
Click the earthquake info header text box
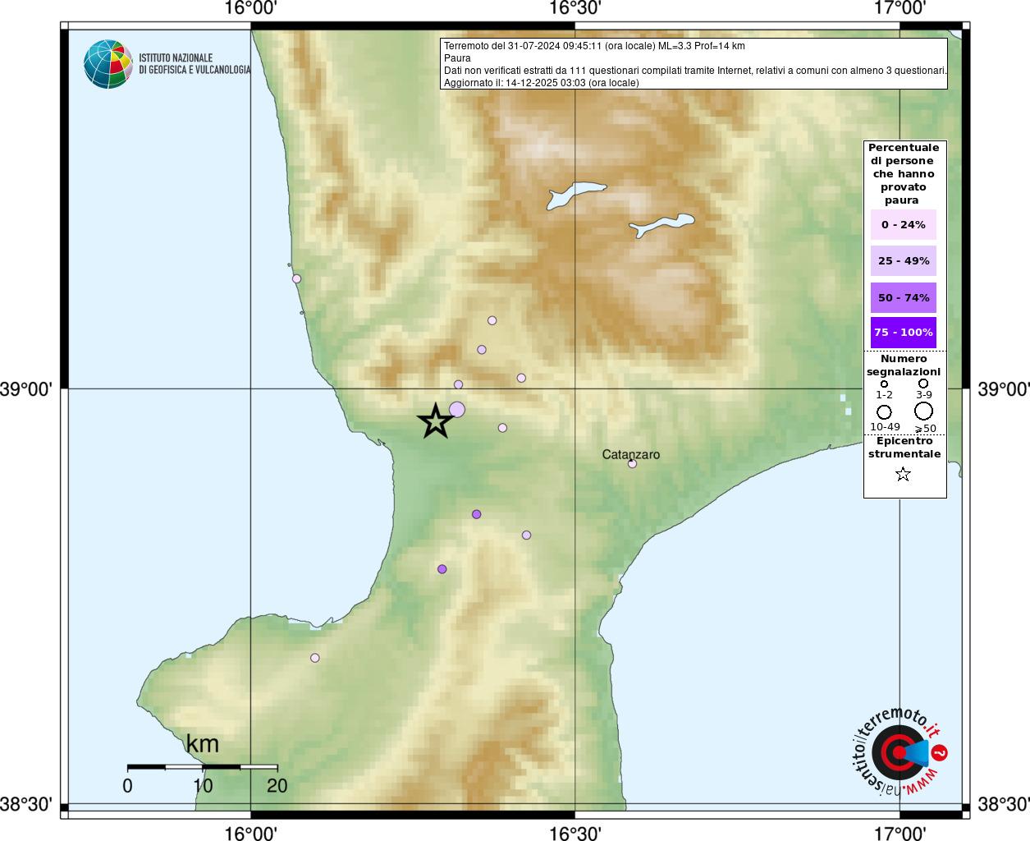point(694,64)
